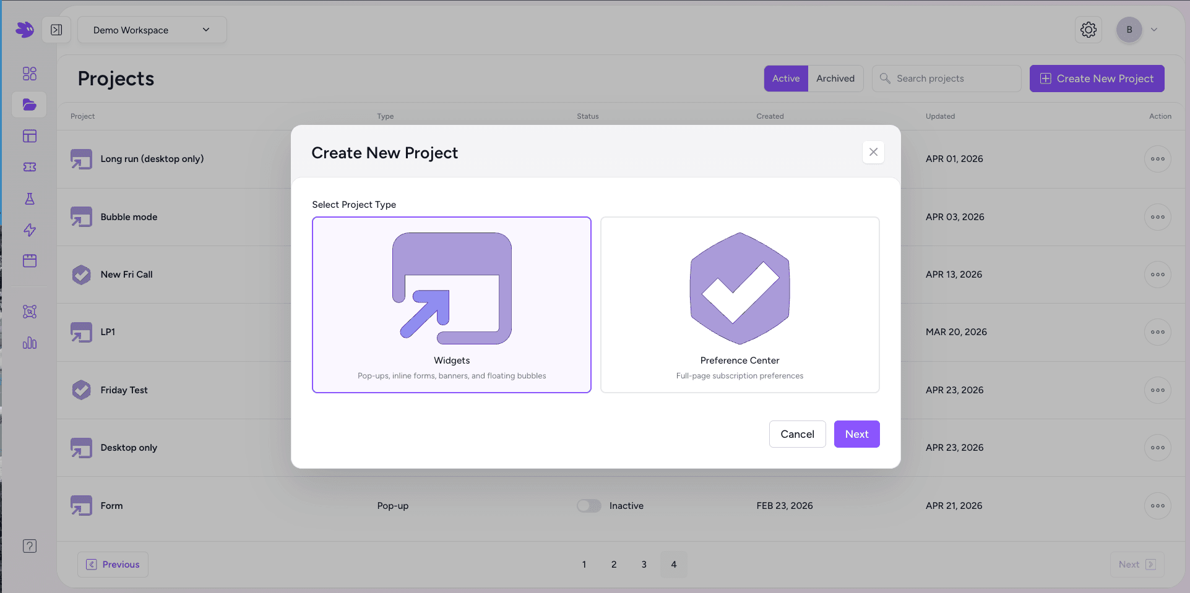Open actions menu for Bubble mode row
The image size is (1190, 593).
click(x=1158, y=217)
